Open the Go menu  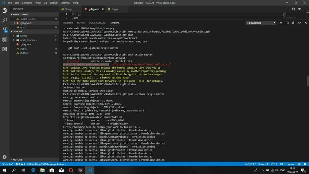[45, 3]
